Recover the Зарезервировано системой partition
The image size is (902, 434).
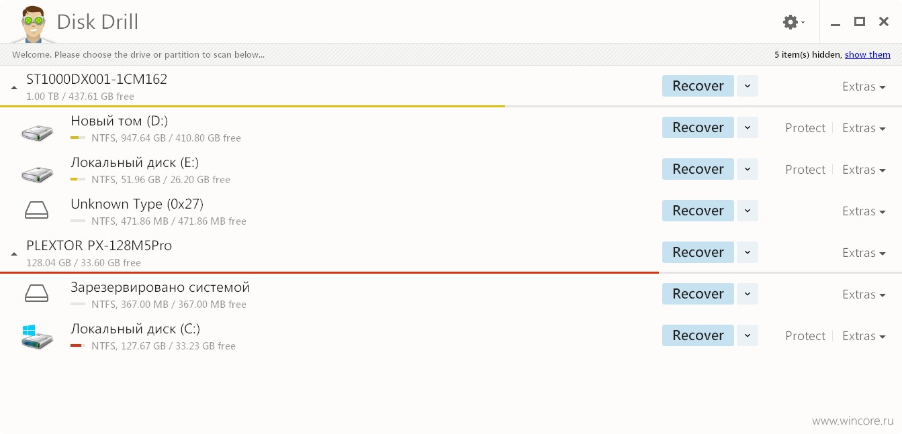[698, 294]
